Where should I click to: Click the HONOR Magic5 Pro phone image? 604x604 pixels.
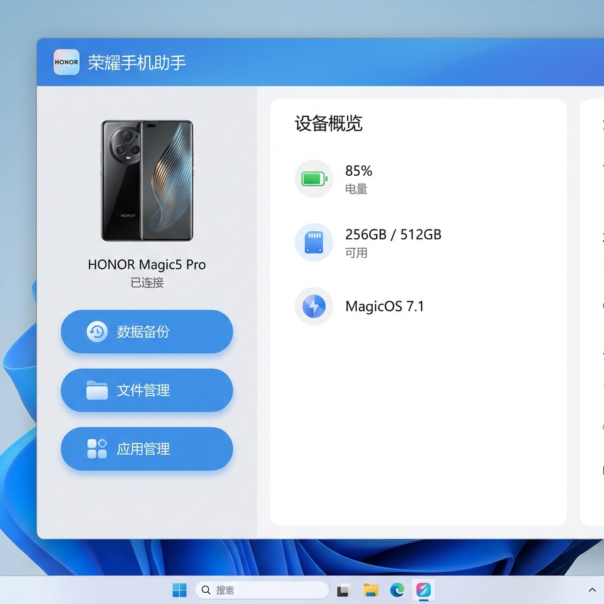147,180
